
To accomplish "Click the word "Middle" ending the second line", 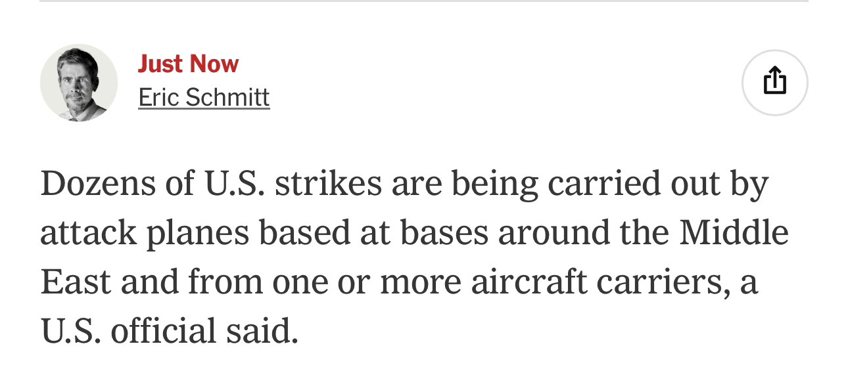I will pyautogui.click(x=733, y=232).
